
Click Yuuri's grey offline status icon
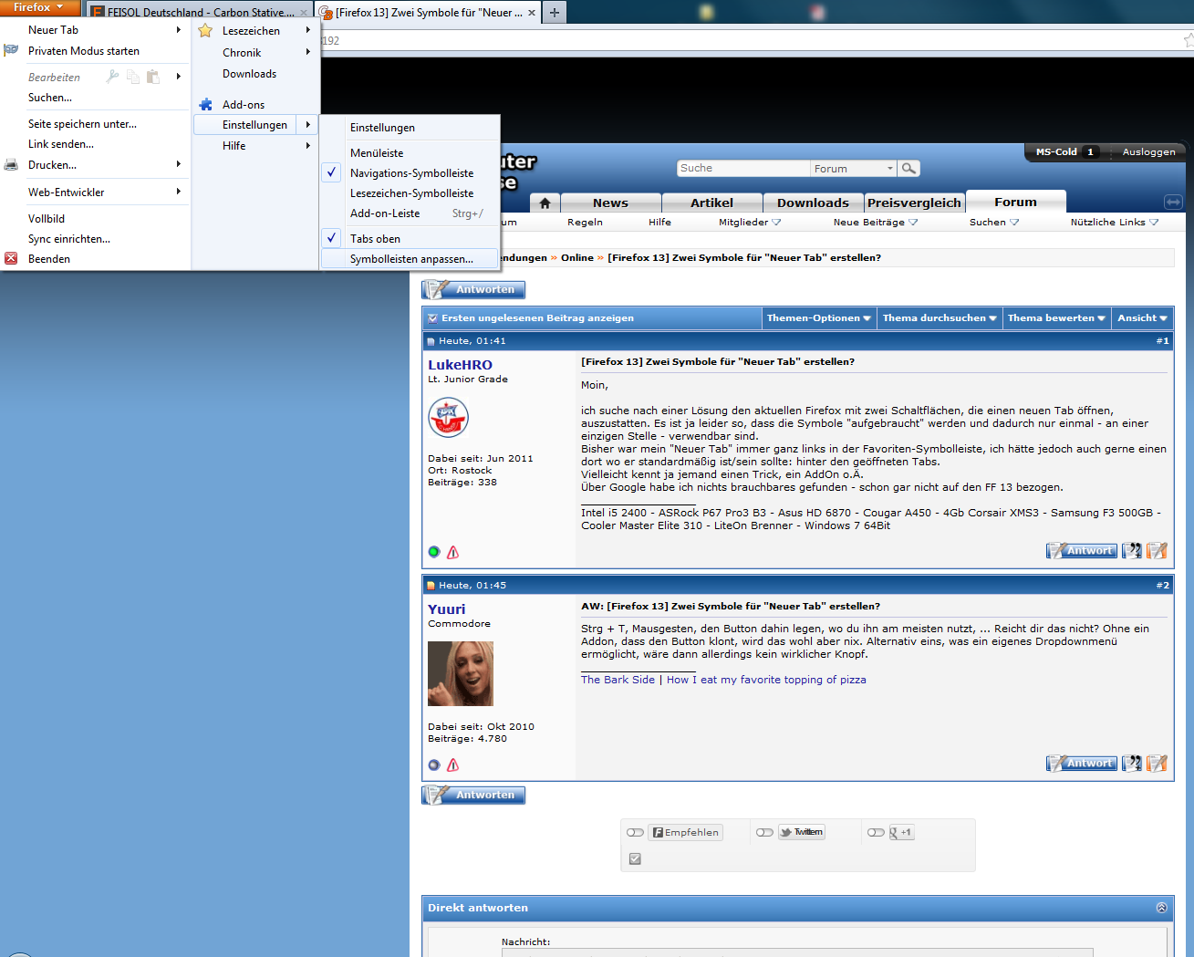tap(434, 765)
